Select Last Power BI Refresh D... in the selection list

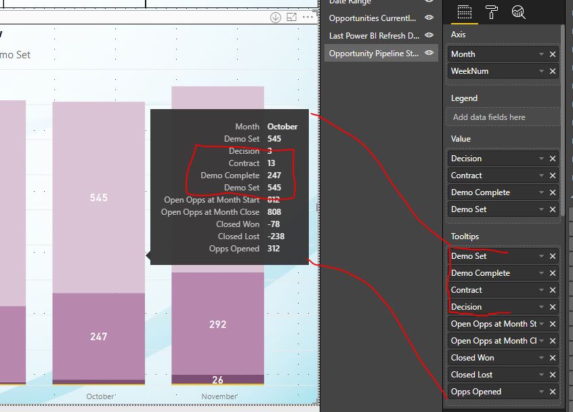(374, 36)
